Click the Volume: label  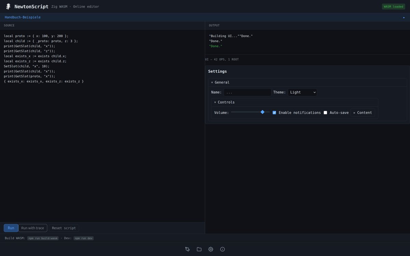221,113
